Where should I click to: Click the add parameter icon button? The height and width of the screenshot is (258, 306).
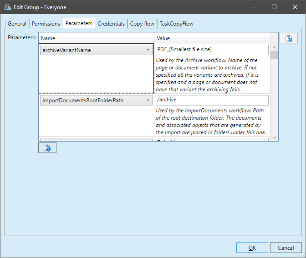pyautogui.click(x=47, y=148)
